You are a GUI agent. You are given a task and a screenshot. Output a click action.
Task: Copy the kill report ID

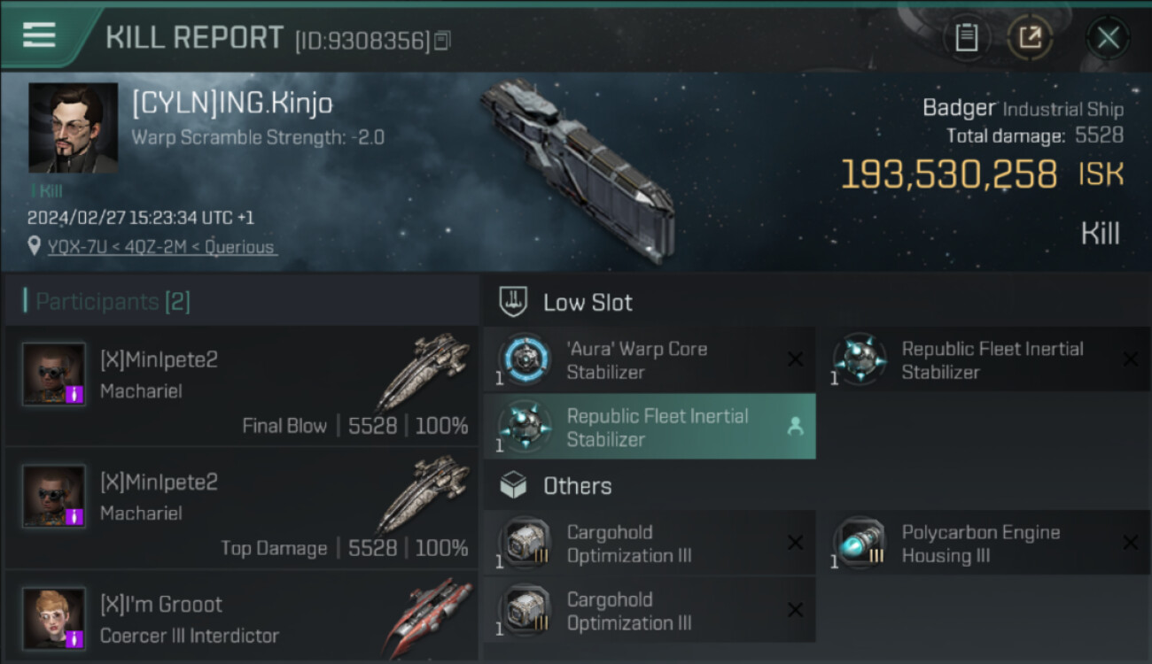click(x=442, y=40)
